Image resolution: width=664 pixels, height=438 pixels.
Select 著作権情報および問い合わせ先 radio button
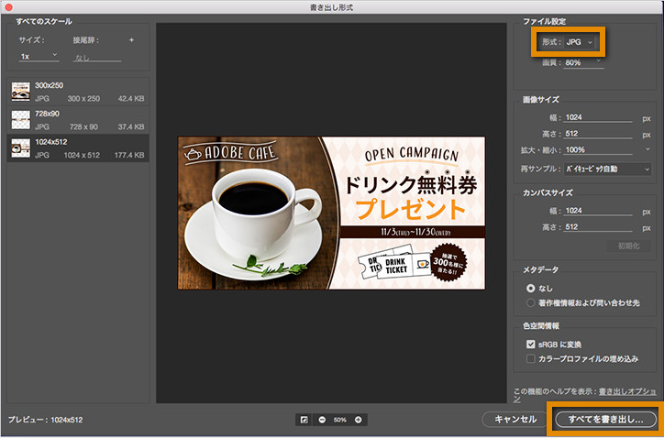pyautogui.click(x=531, y=303)
